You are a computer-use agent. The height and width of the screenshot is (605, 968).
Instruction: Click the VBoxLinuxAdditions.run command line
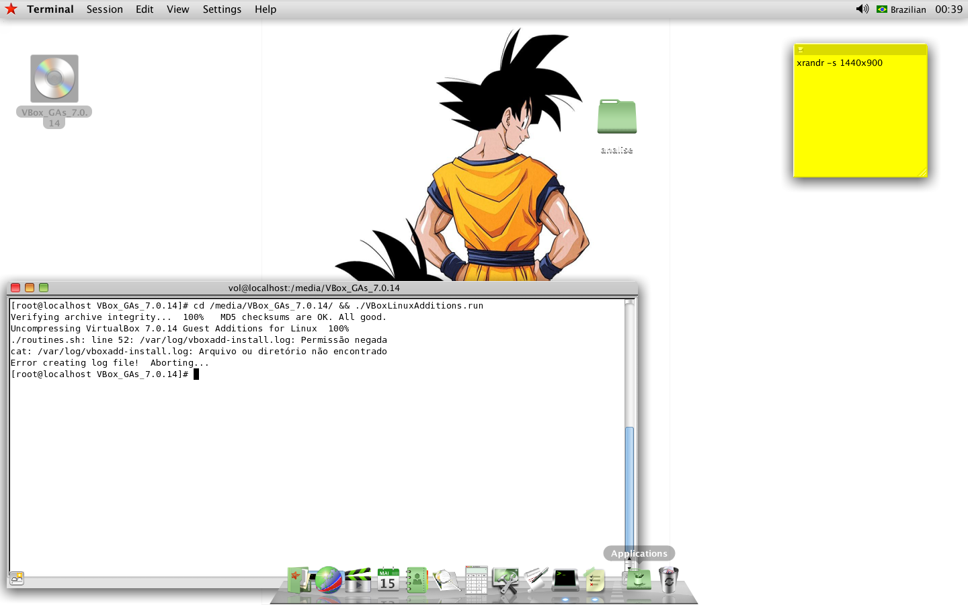(x=247, y=306)
